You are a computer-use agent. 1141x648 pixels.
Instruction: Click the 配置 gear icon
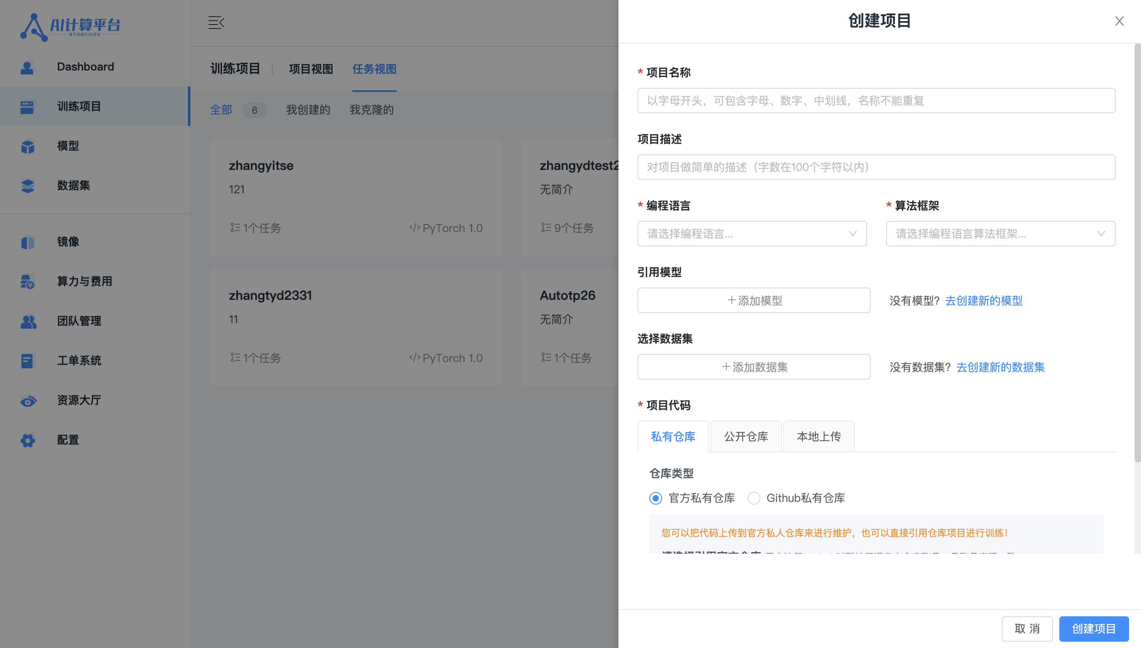[x=27, y=440]
